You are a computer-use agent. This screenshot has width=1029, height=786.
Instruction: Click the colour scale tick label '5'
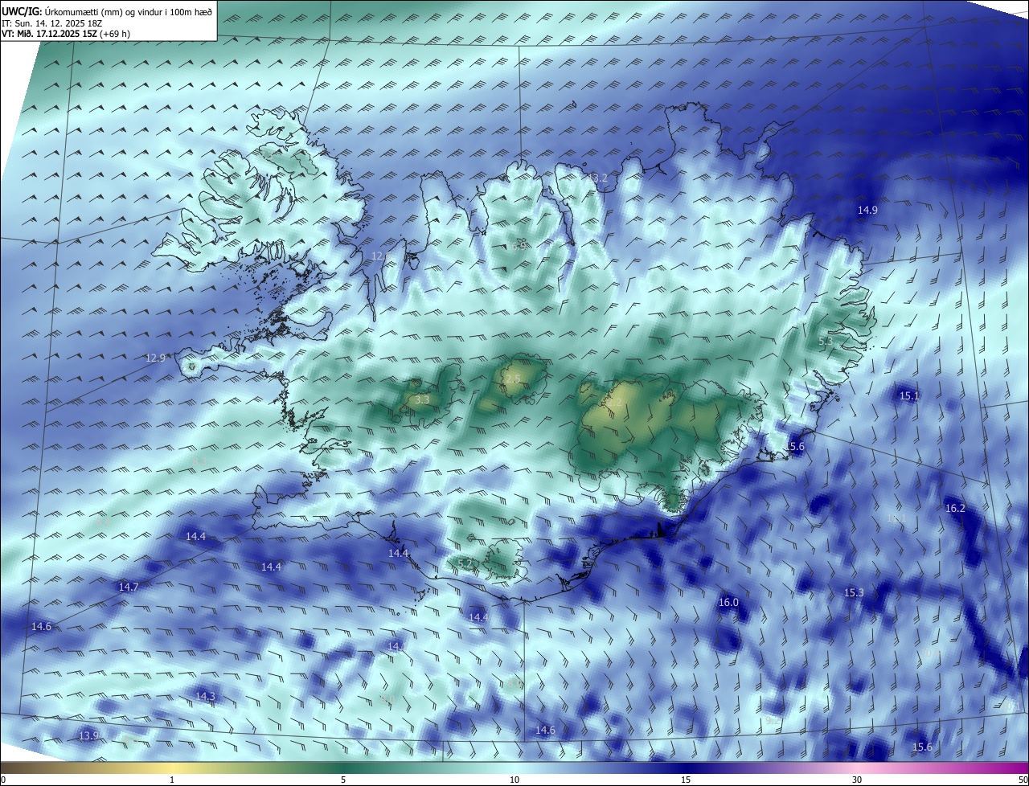(x=343, y=780)
